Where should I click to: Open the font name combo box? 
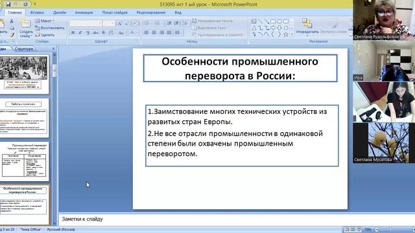click(86, 23)
